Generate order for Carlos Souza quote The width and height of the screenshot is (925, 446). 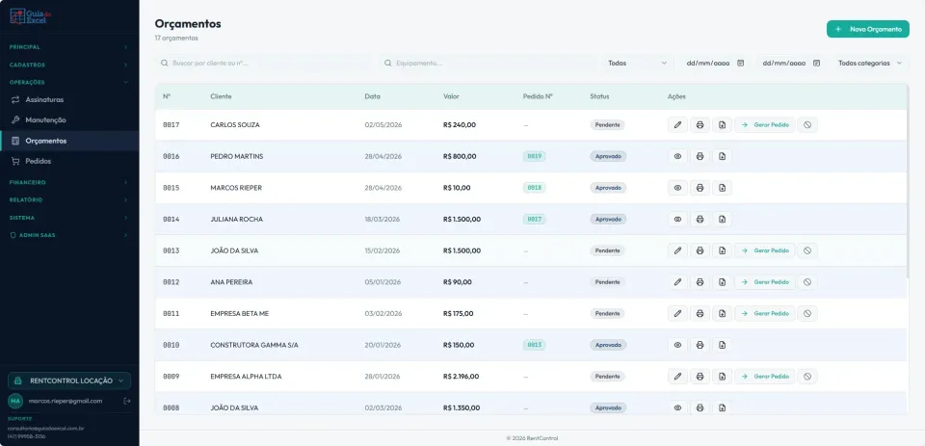click(764, 124)
